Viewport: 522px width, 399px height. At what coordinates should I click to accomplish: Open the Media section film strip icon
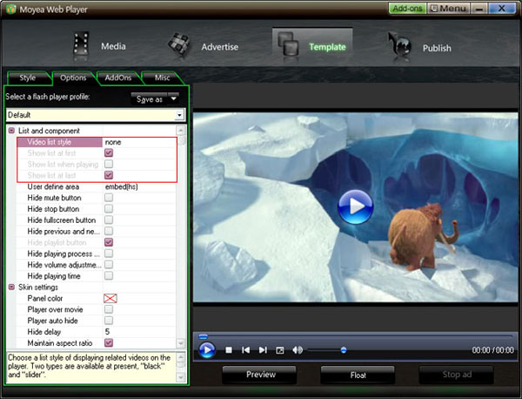(x=81, y=45)
